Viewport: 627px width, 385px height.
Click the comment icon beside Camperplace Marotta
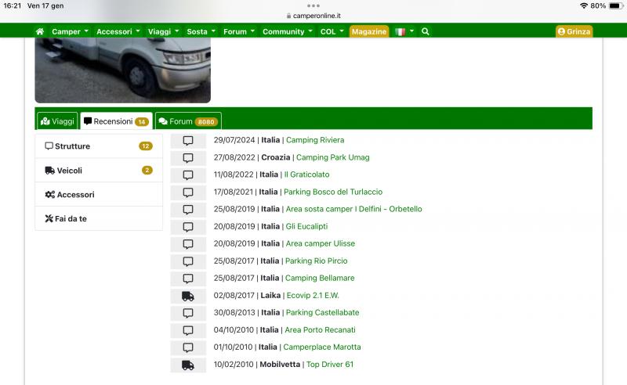click(x=188, y=347)
